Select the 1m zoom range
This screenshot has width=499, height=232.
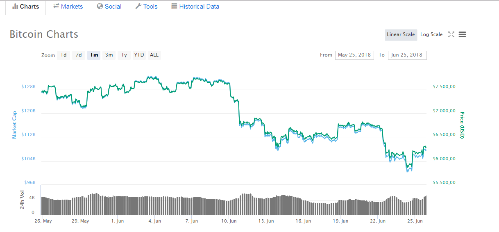[94, 55]
